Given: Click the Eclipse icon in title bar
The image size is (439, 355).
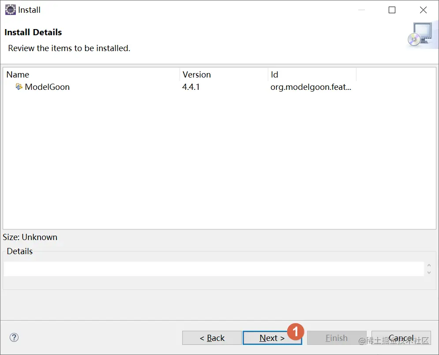Looking at the screenshot, I should coord(10,10).
